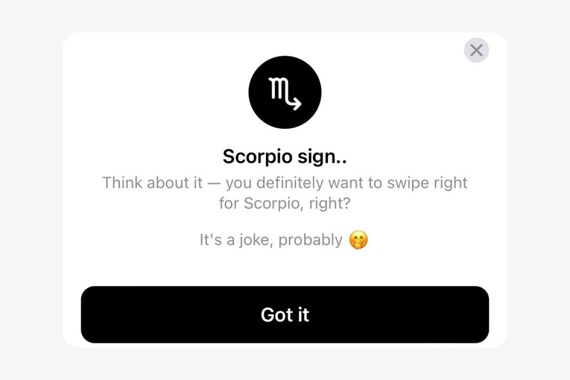Close the Scorpio sign popup
The image size is (570, 380).
click(x=476, y=50)
